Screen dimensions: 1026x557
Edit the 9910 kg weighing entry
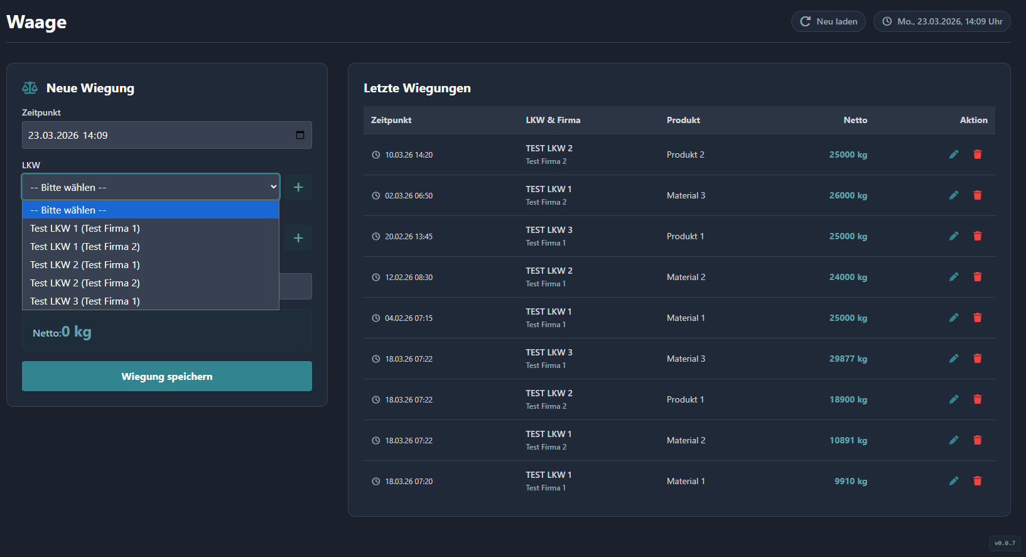tap(953, 481)
